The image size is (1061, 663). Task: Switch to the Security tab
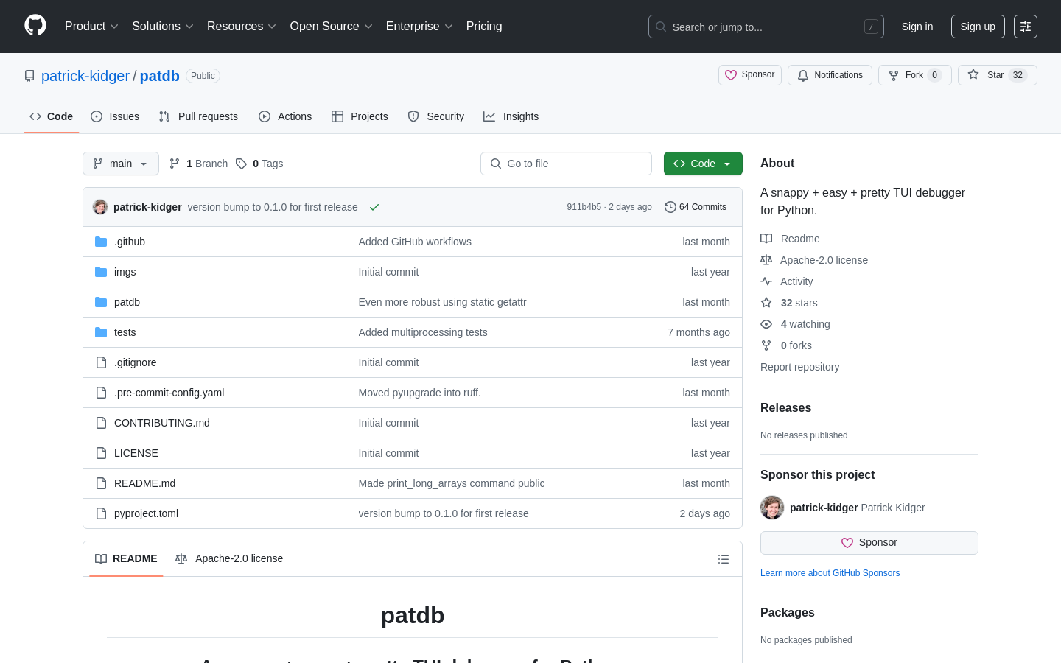pyautogui.click(x=436, y=116)
